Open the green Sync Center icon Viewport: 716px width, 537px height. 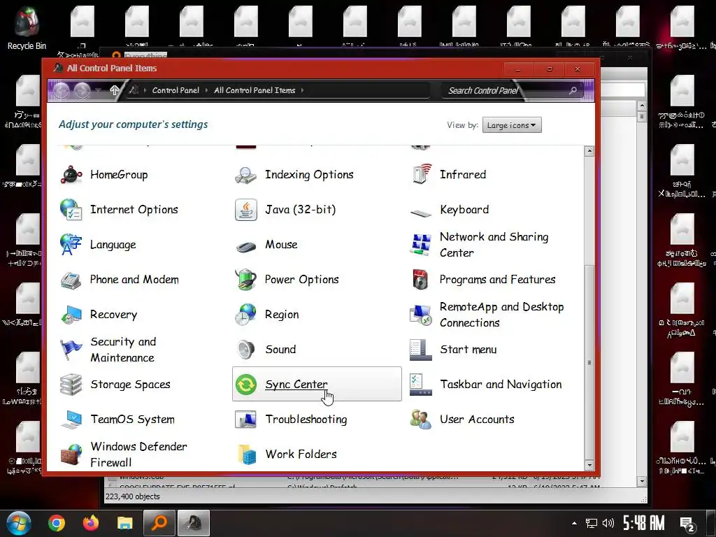246,385
